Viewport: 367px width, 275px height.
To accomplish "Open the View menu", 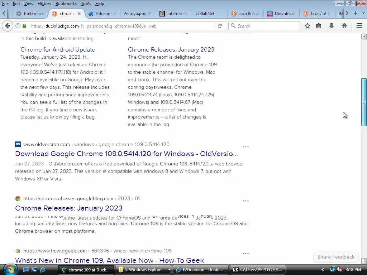I will pos(29,4).
